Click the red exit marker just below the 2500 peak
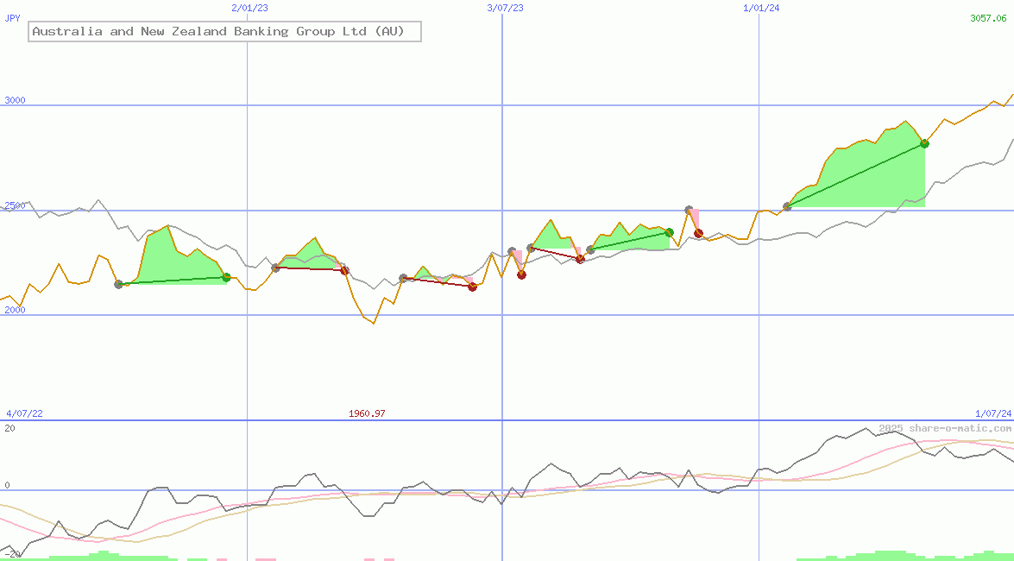Screen dimensions: 1014x561 click(x=698, y=233)
